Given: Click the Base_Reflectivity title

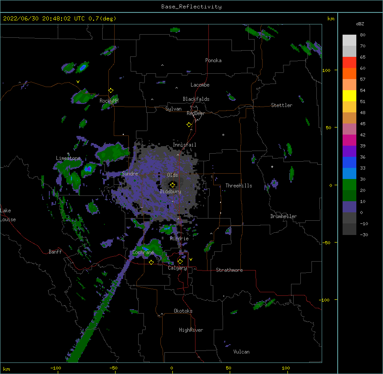Looking at the screenshot, I should point(191,7).
